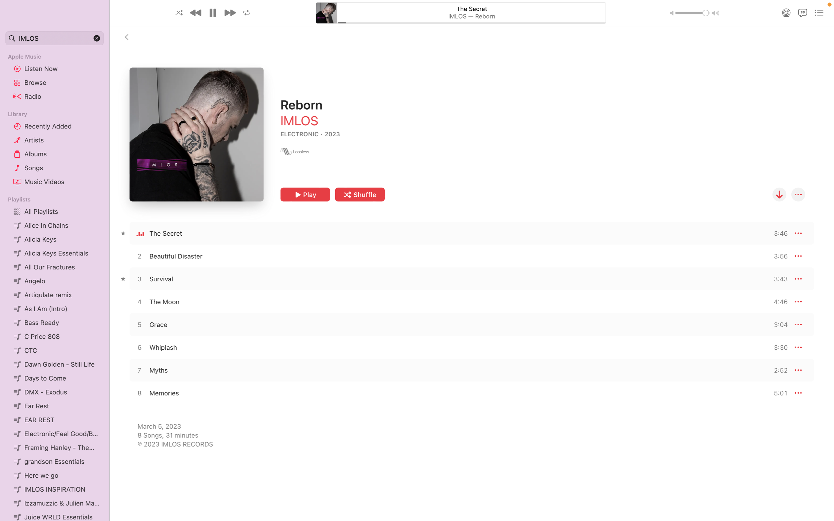This screenshot has width=834, height=521.
Task: Open the Up Next queue list icon
Action: point(819,13)
